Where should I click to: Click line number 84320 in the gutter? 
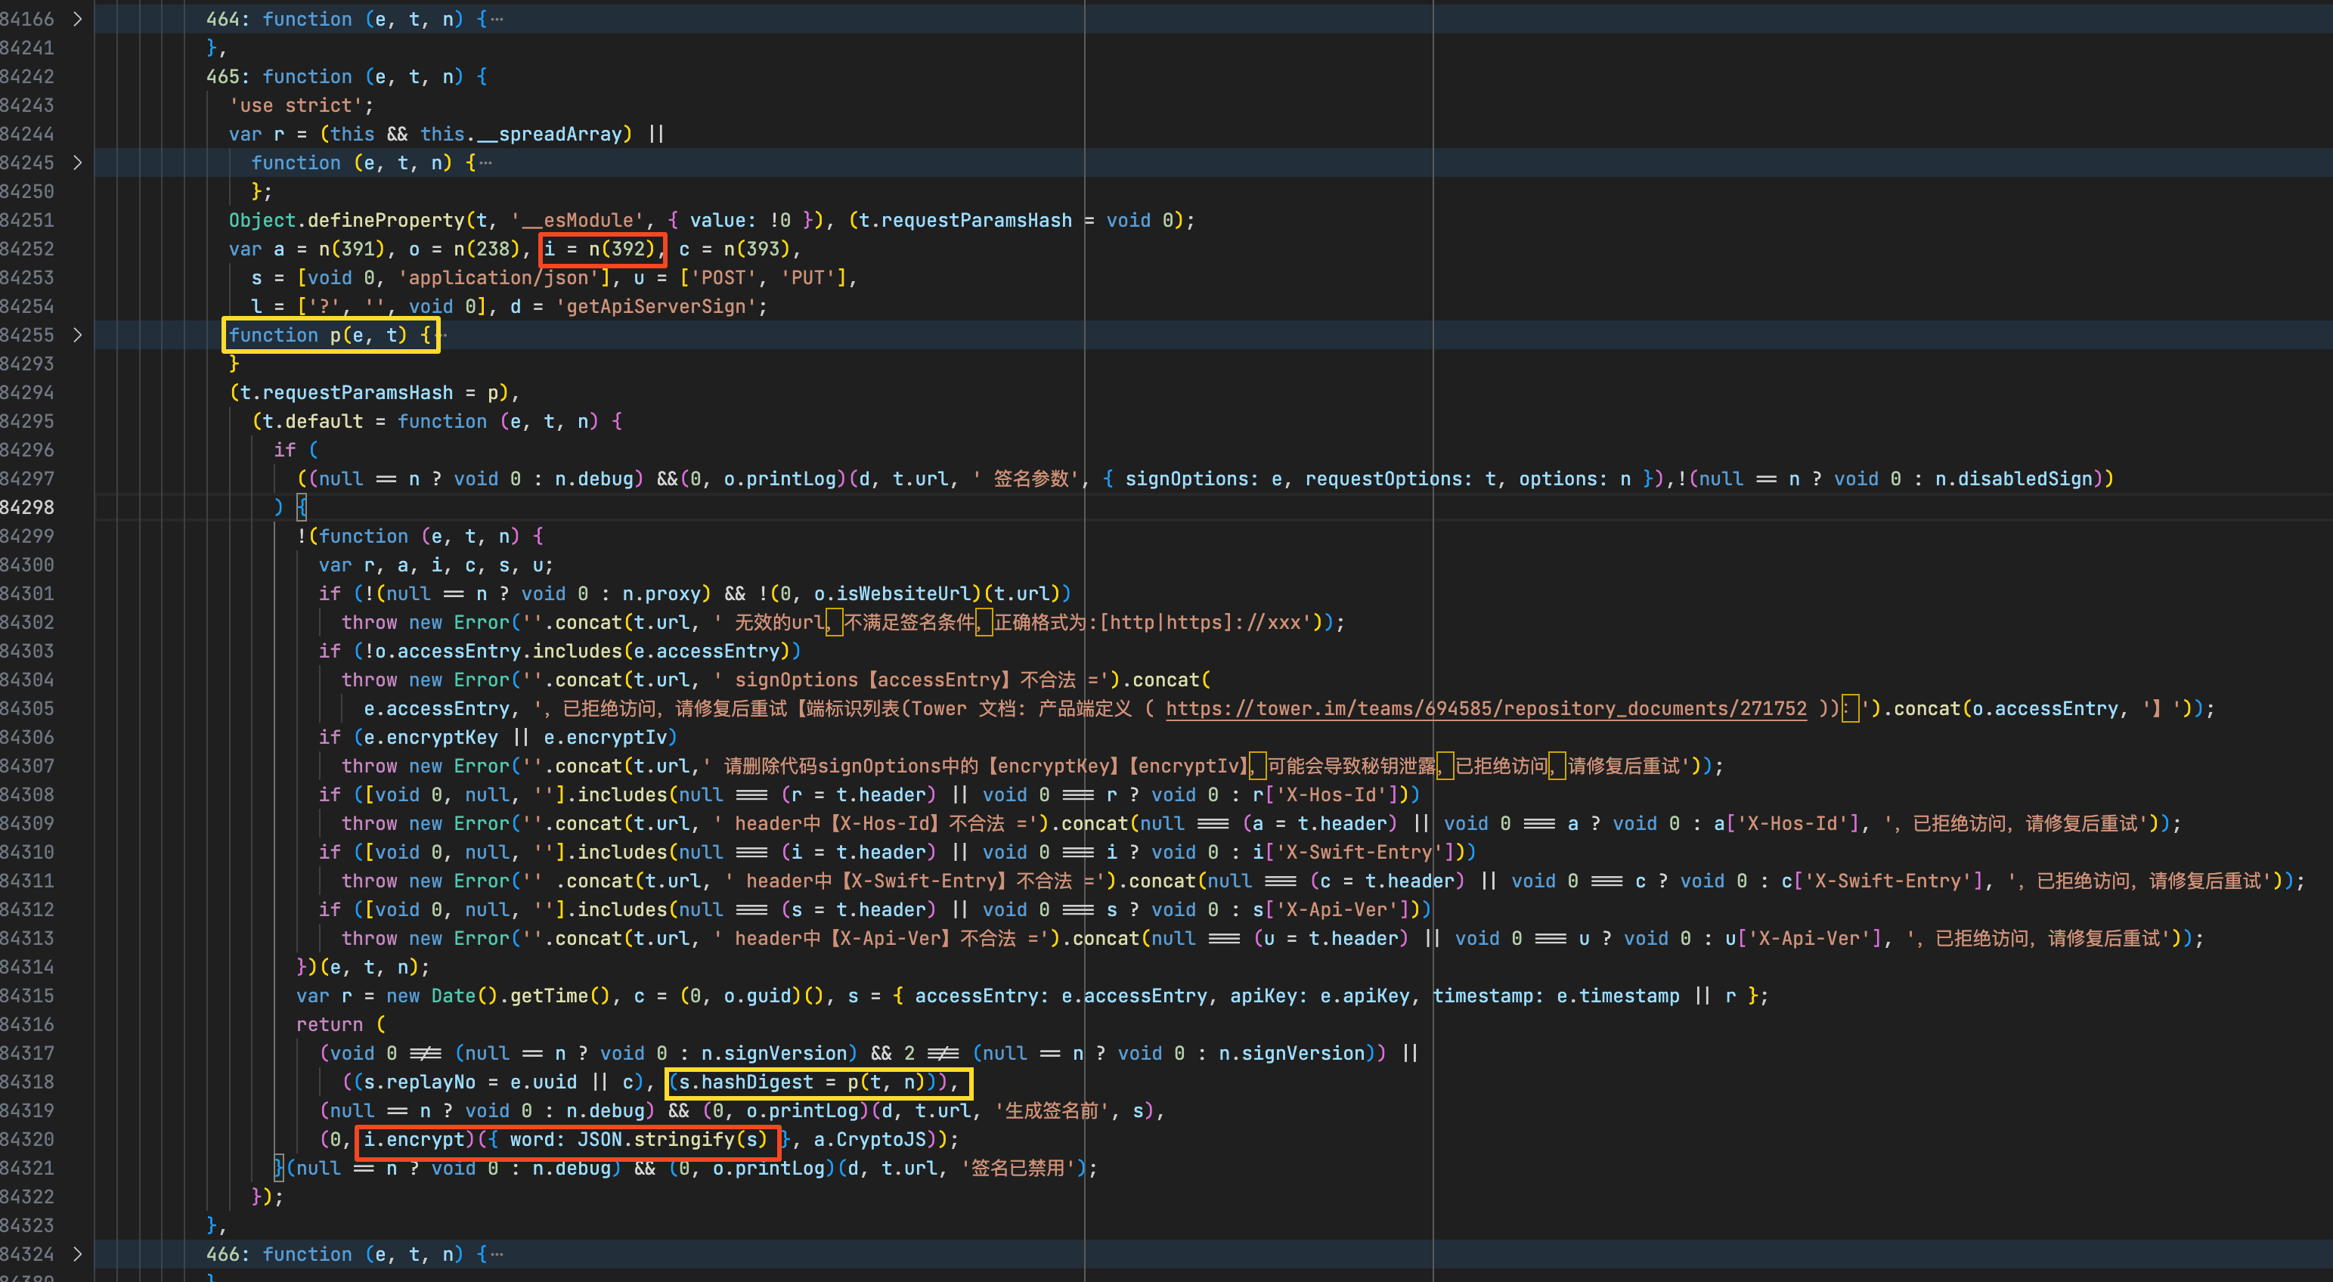27,1140
